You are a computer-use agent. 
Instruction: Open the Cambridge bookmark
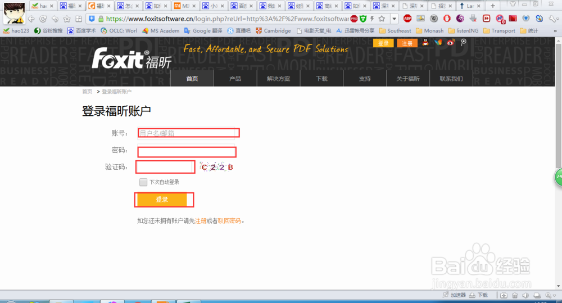(x=273, y=31)
